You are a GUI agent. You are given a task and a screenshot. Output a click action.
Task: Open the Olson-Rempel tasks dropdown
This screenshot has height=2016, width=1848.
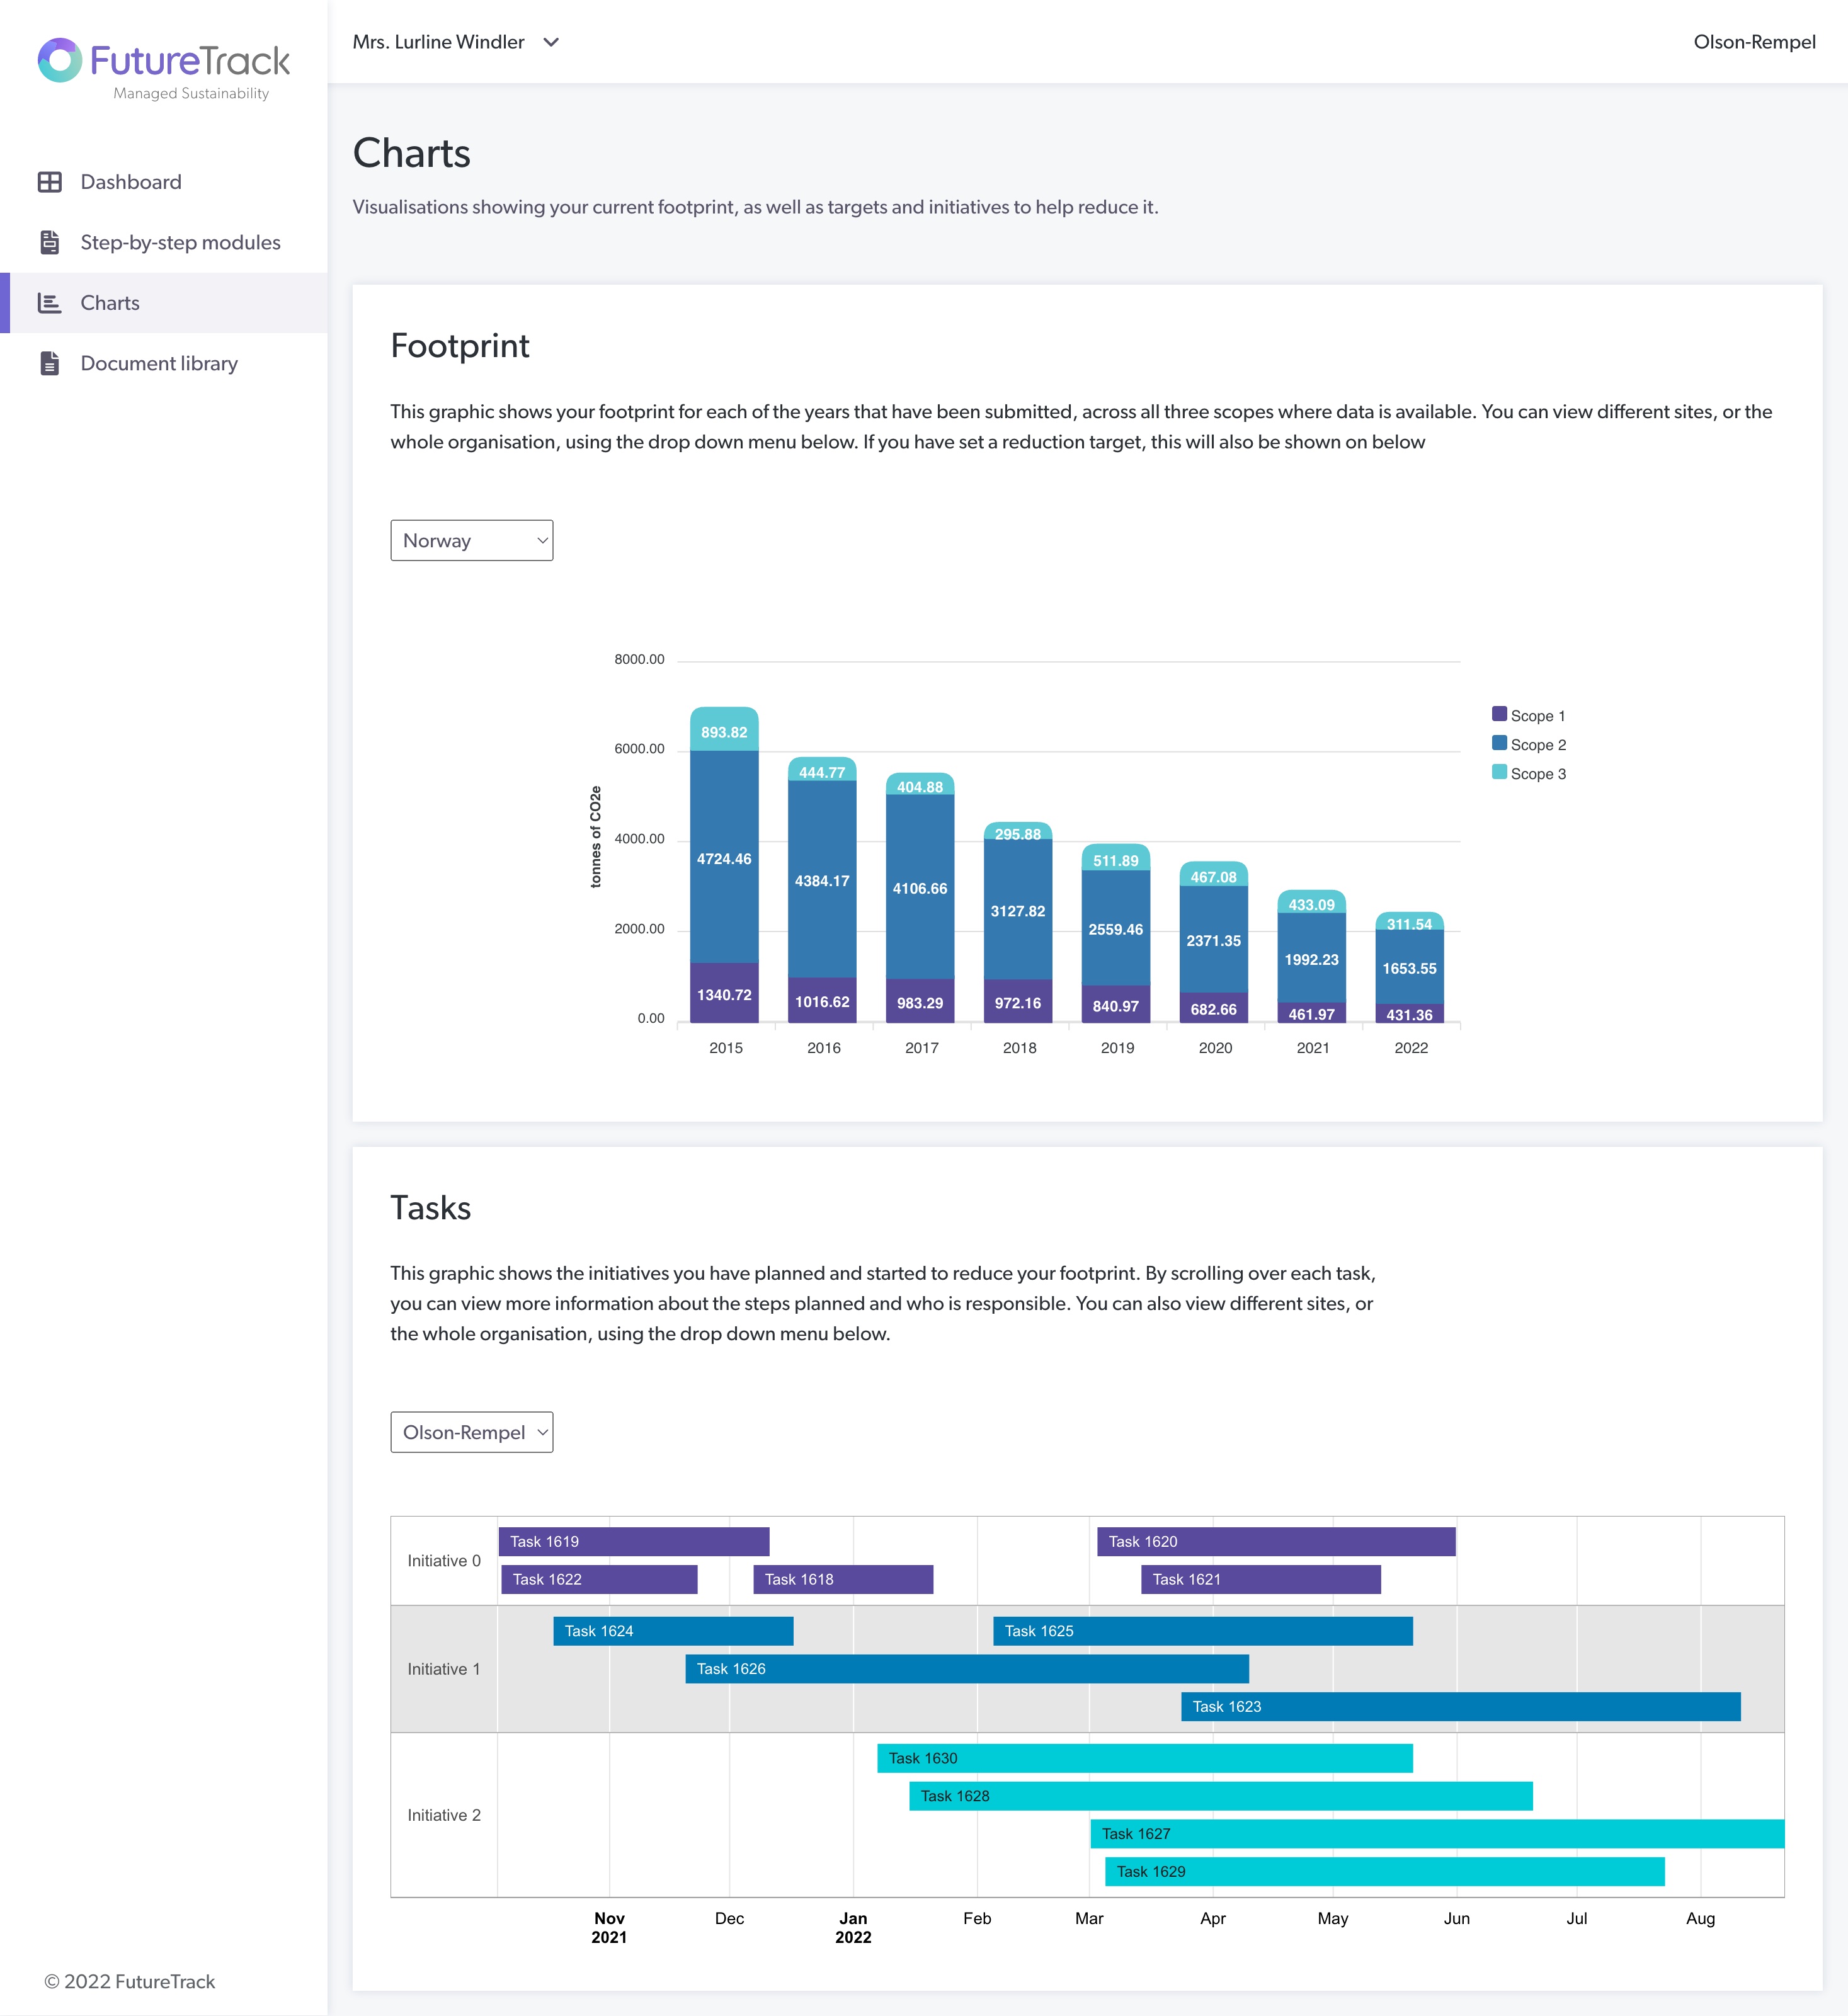point(471,1432)
